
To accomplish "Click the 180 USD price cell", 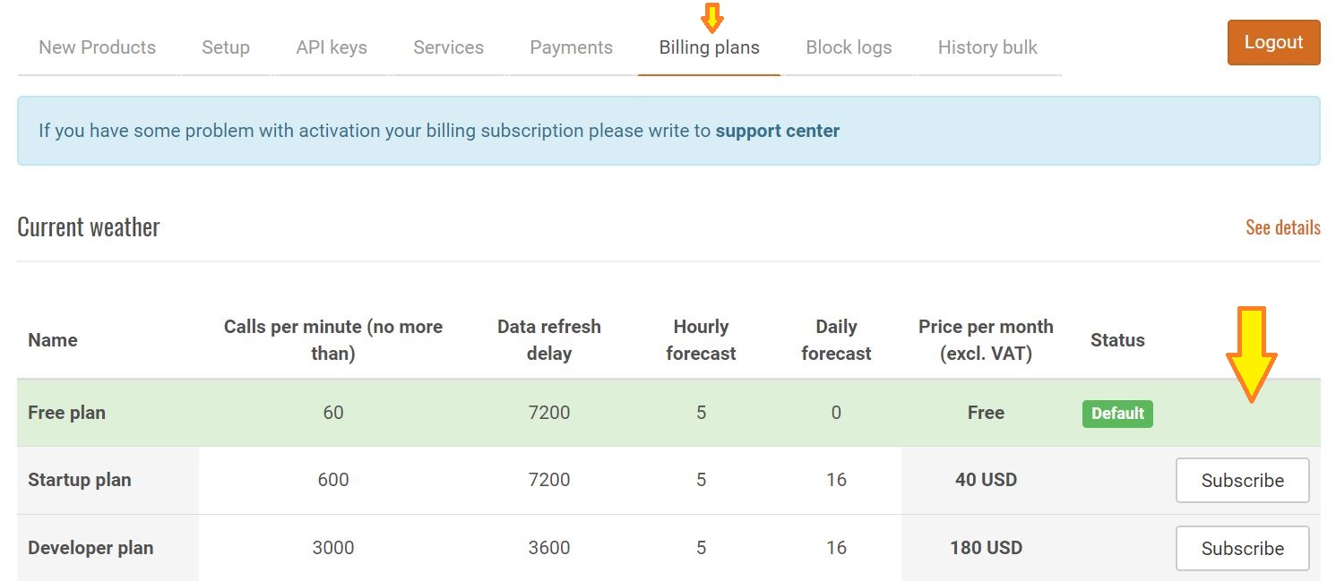I will coord(986,548).
